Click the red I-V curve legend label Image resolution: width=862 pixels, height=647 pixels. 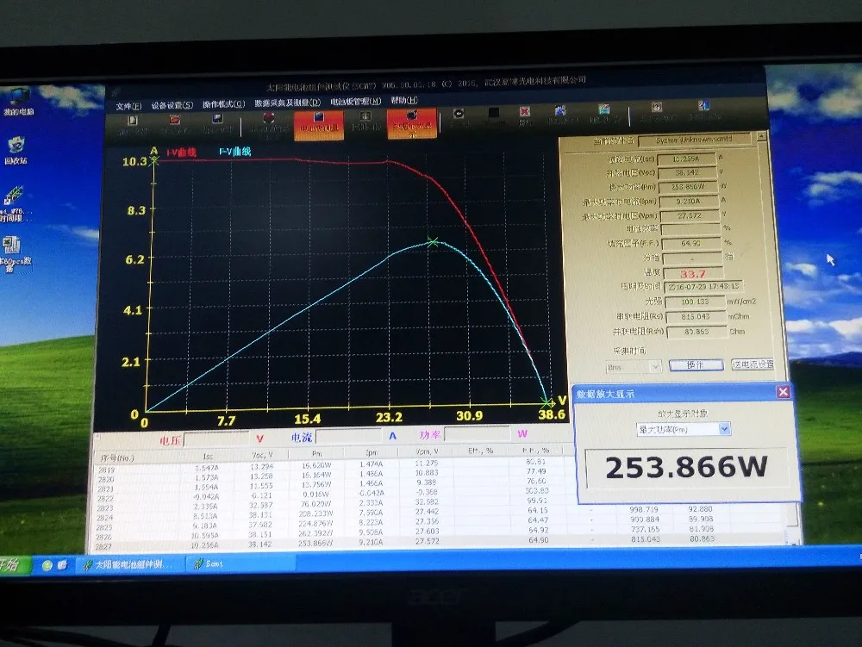181,152
